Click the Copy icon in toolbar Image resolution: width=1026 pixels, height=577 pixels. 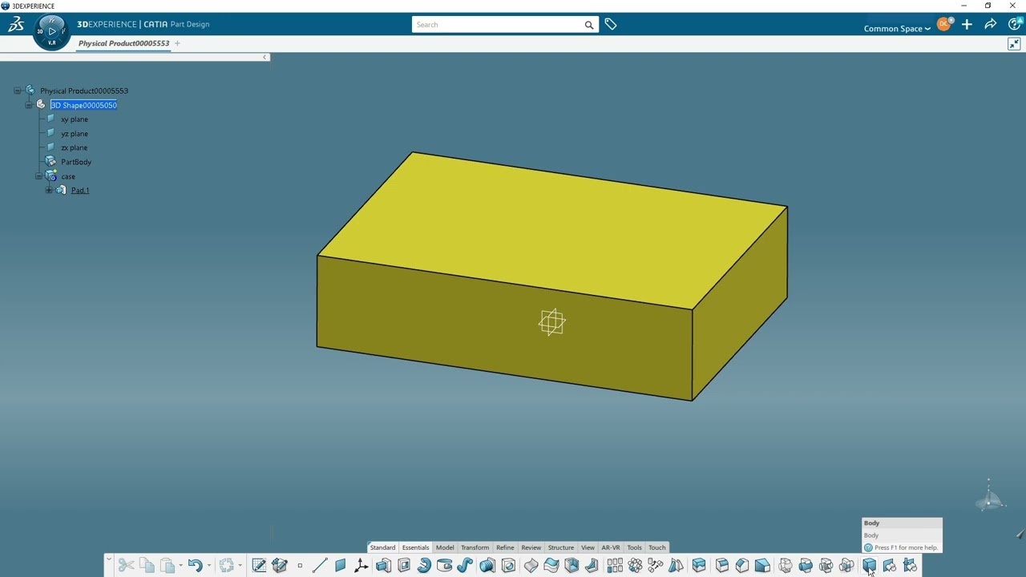(x=147, y=566)
